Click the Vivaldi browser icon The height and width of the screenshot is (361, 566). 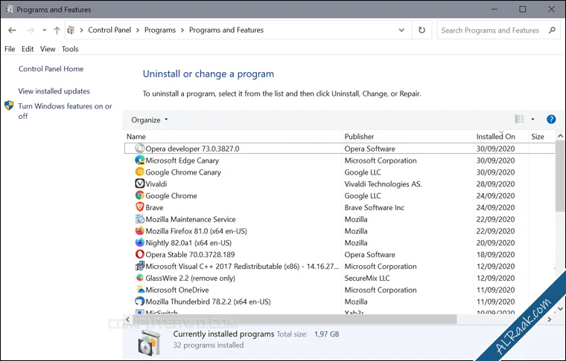pyautogui.click(x=140, y=183)
